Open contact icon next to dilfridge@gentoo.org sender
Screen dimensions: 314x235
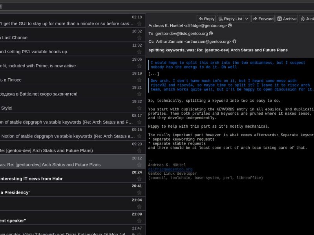pos(230,25)
